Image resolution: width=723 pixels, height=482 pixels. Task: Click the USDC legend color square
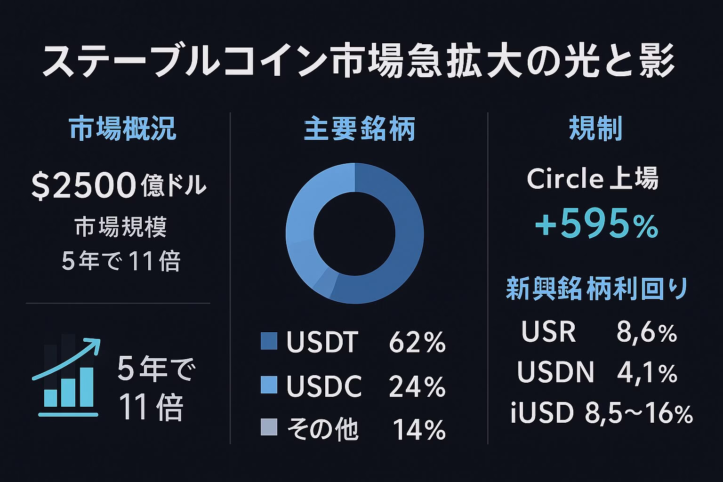269,385
